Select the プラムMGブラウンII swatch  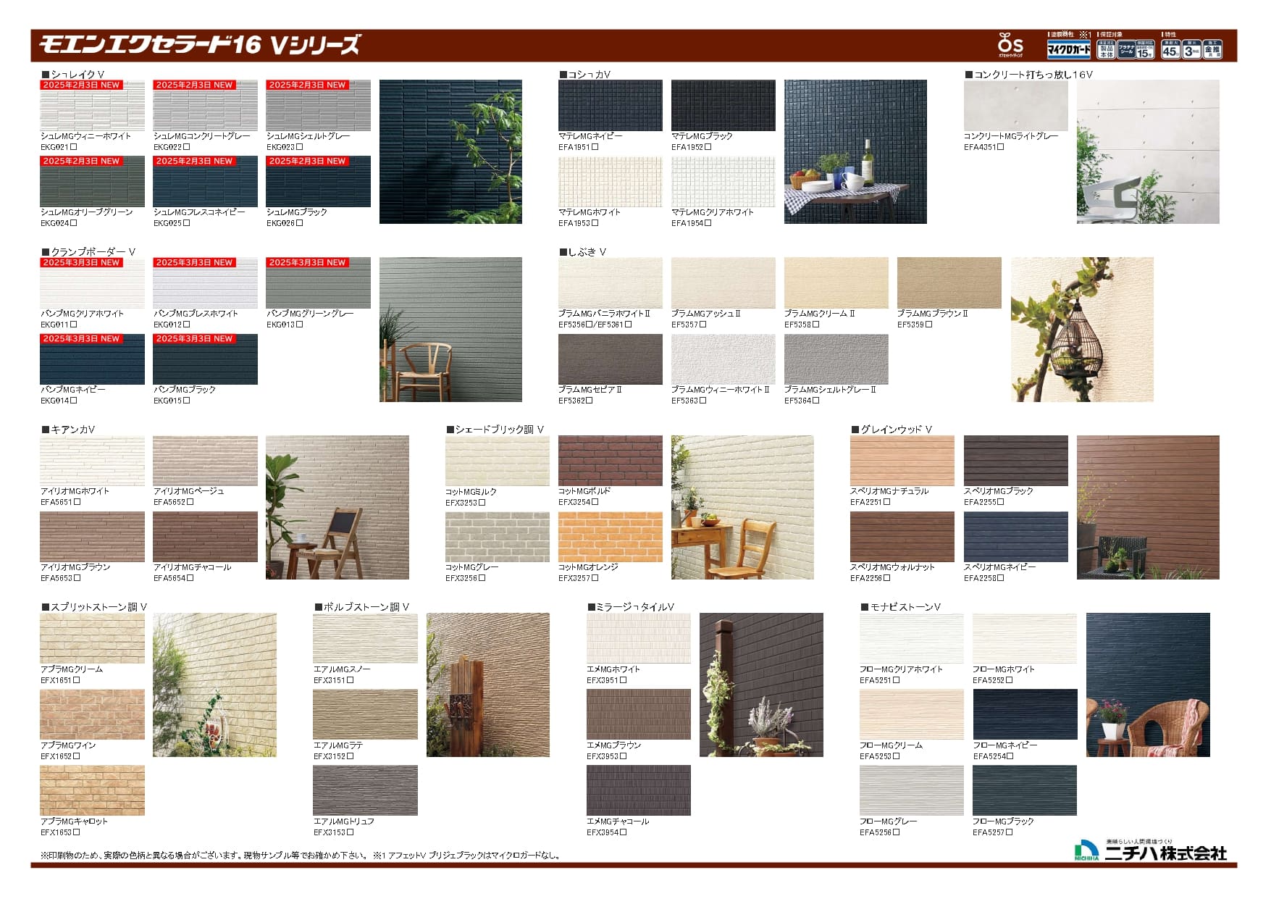point(949,283)
